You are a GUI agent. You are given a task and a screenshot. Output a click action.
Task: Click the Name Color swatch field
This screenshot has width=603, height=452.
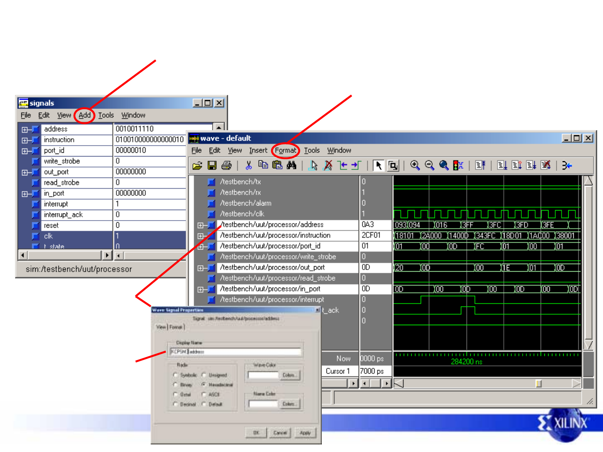(x=263, y=404)
